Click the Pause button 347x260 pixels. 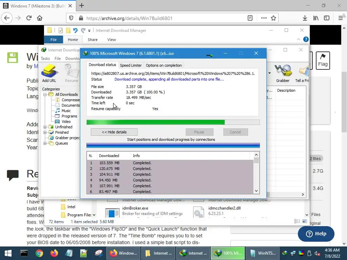tap(199, 132)
